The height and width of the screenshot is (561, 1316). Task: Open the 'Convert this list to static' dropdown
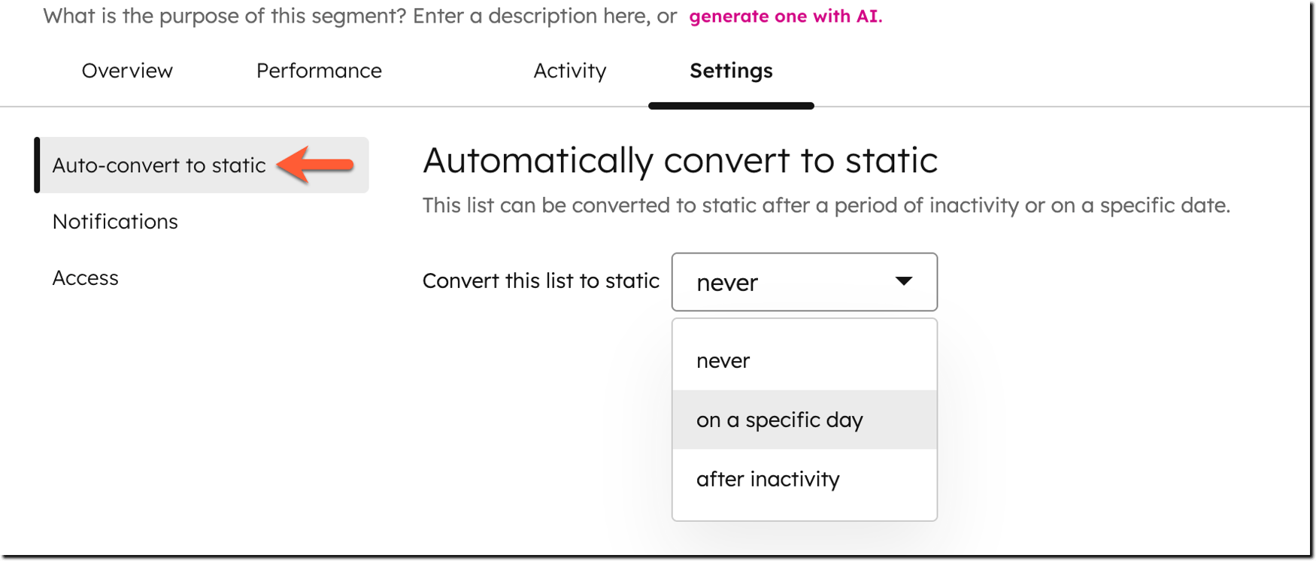[x=803, y=282]
